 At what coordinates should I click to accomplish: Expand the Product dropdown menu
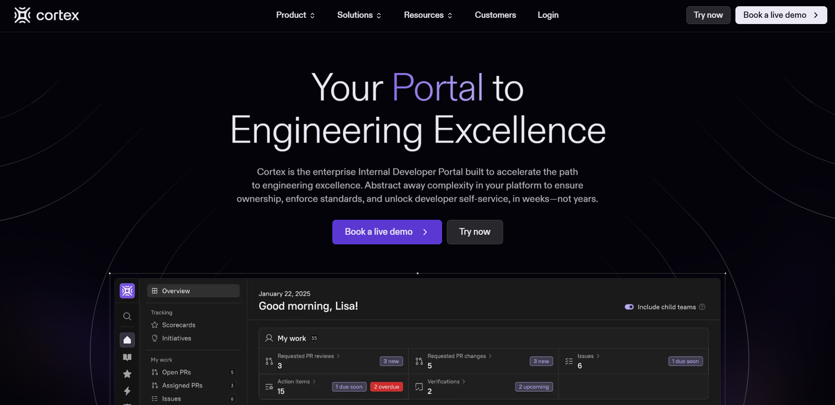pyautogui.click(x=295, y=15)
